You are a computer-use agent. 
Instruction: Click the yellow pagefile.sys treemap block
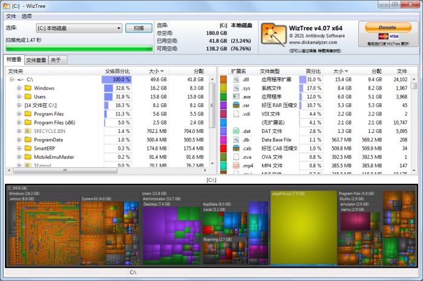coord(304,228)
